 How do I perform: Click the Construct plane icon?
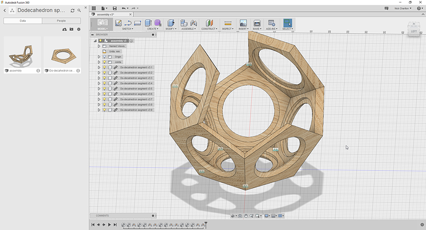(209, 23)
